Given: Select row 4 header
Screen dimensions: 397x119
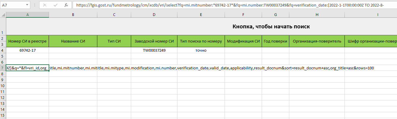Looking at the screenshot, I should (3, 50).
